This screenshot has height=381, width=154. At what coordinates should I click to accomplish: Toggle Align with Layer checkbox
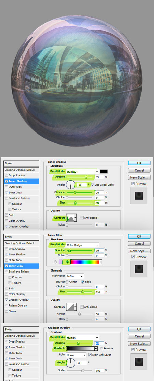click(90, 355)
